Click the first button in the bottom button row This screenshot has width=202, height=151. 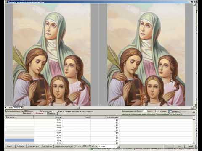point(10,146)
